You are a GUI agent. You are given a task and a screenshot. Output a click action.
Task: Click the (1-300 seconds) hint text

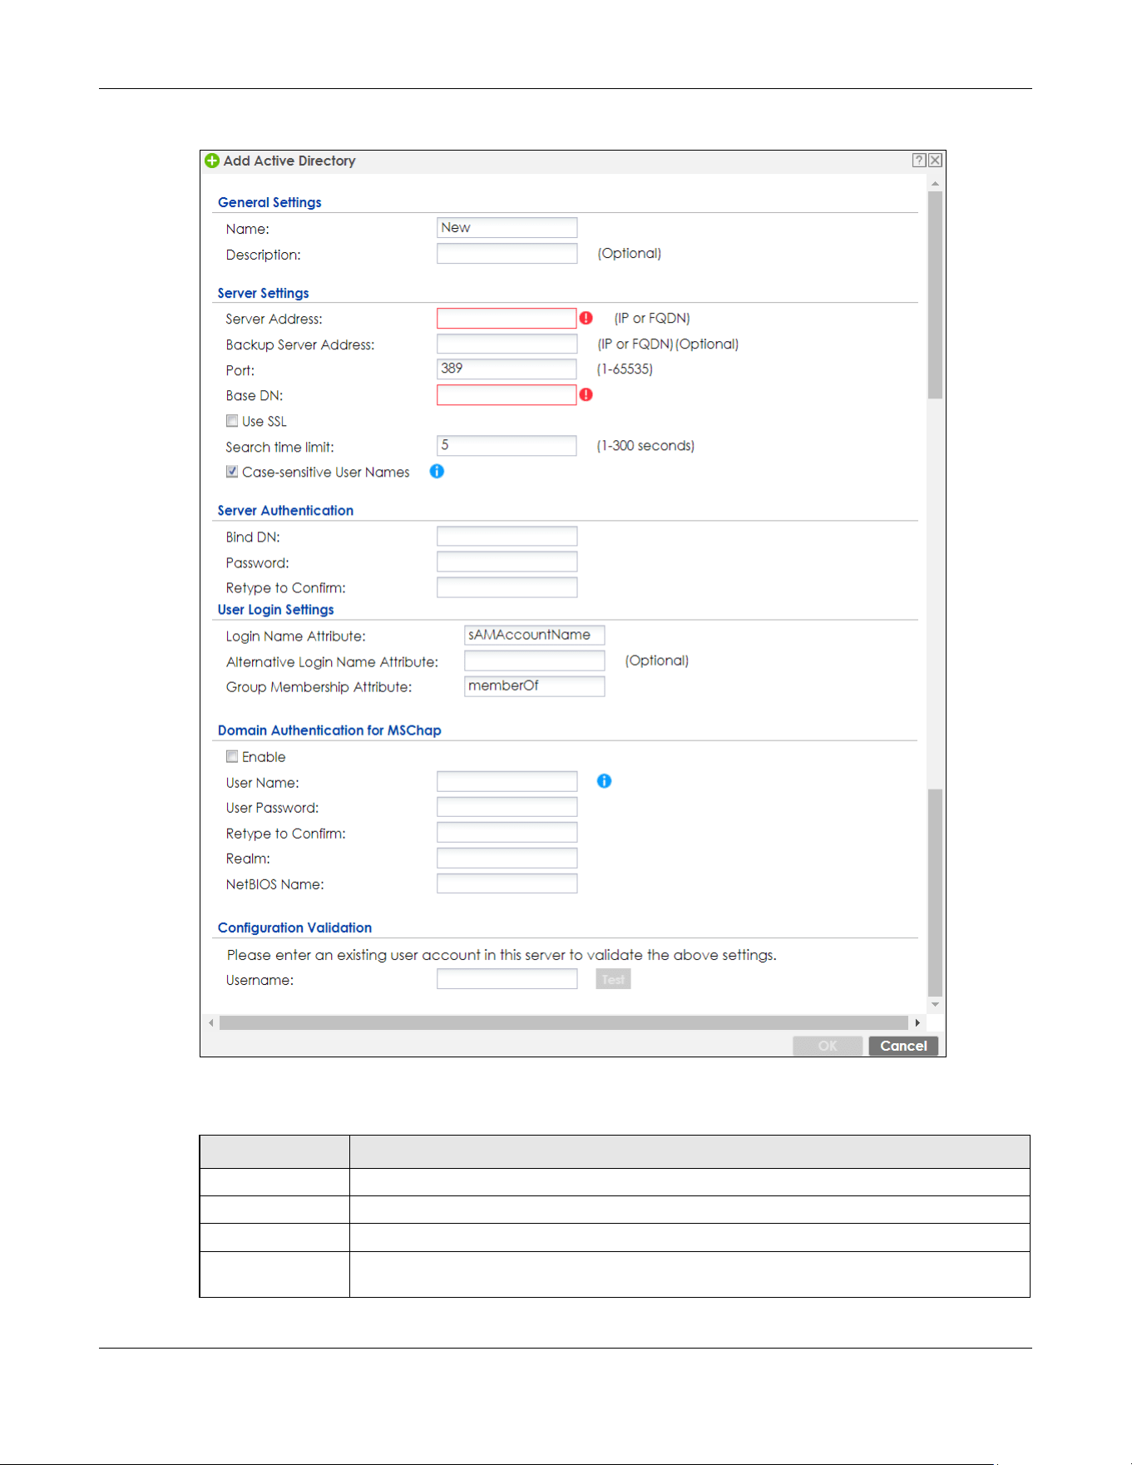[x=645, y=445]
